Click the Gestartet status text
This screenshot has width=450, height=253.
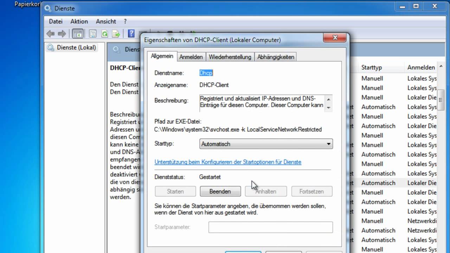(x=210, y=177)
